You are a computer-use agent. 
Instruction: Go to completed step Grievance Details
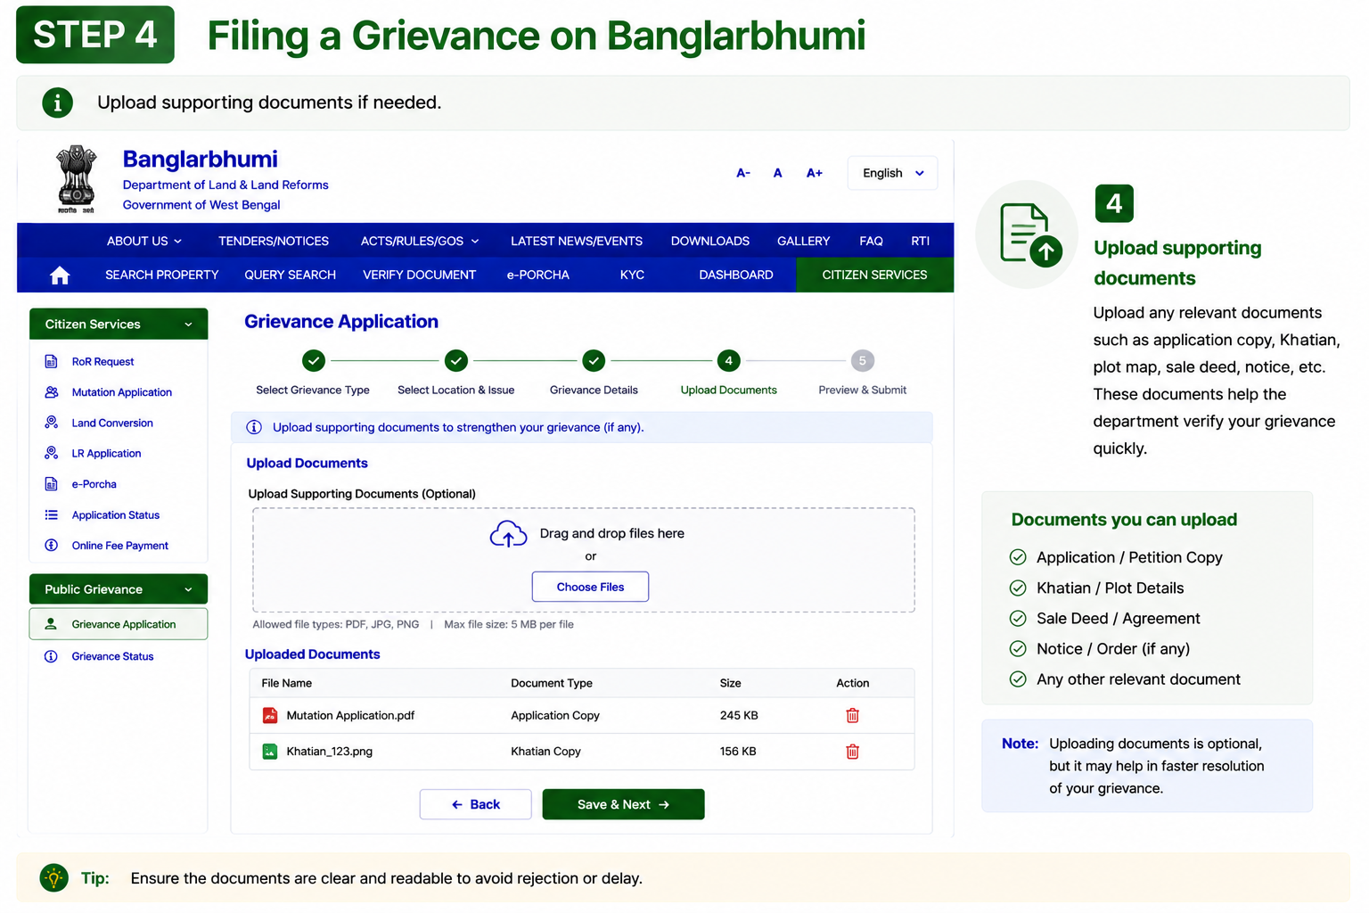coord(594,361)
